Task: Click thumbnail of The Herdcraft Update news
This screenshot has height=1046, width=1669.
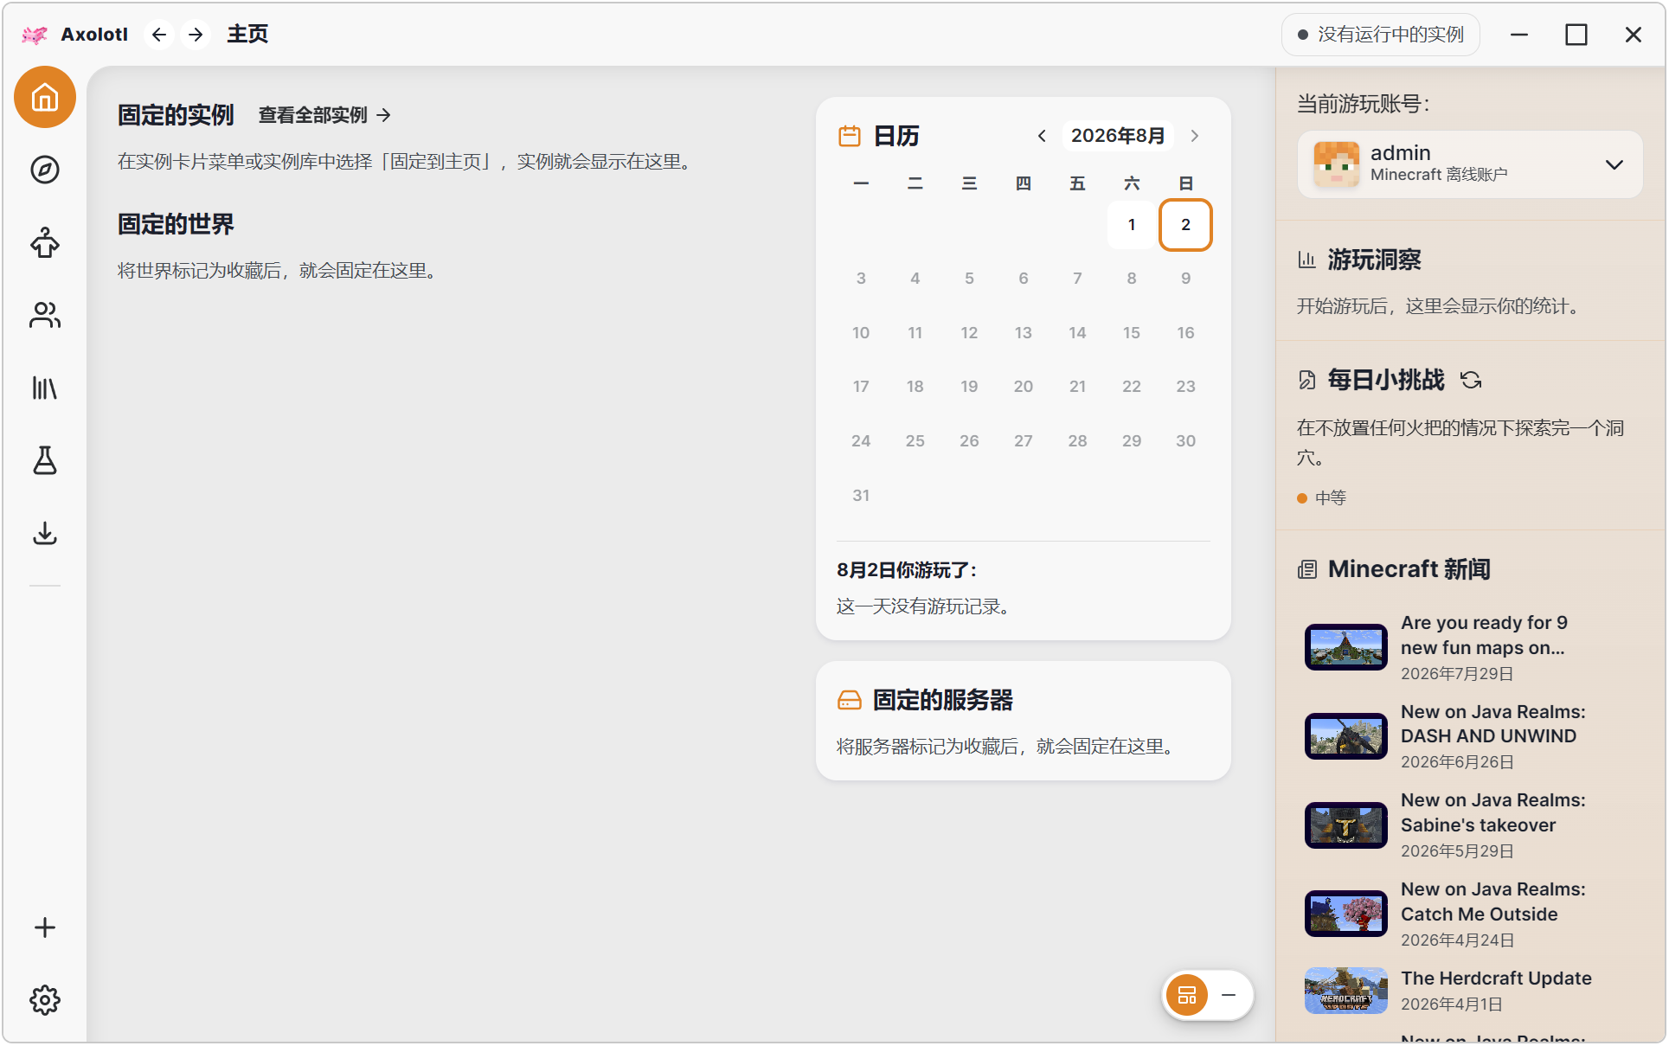Action: tap(1346, 991)
